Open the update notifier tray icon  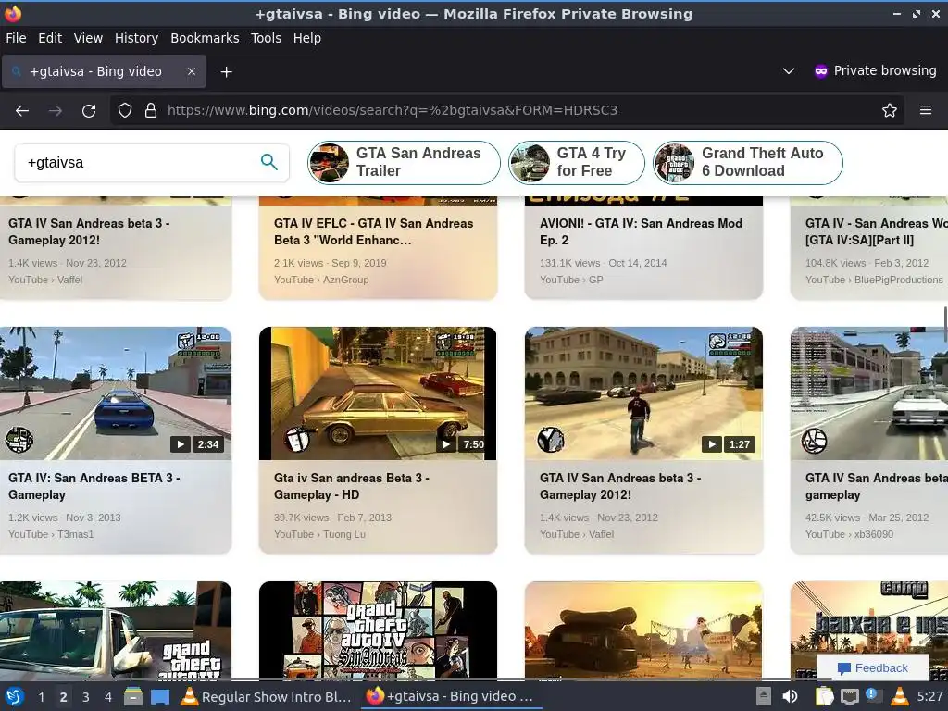point(872,695)
